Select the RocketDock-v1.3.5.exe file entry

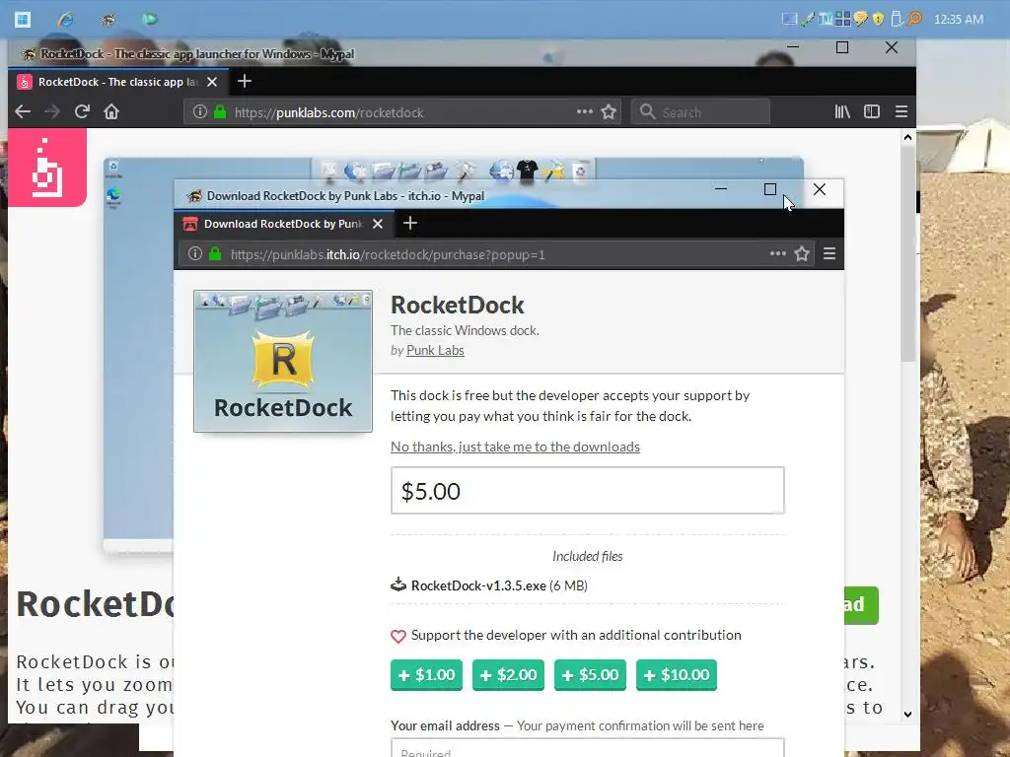[x=489, y=585]
